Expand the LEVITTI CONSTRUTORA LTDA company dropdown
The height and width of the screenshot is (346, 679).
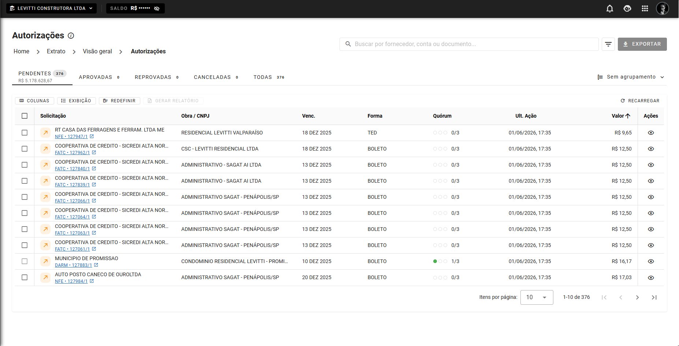pos(52,8)
